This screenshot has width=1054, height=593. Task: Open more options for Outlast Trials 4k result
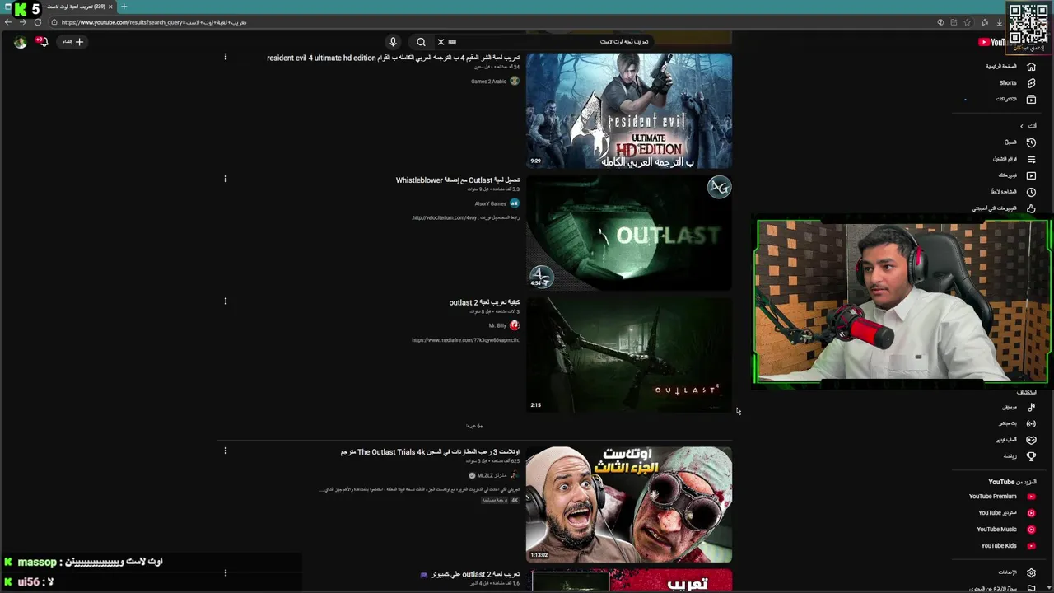(225, 451)
